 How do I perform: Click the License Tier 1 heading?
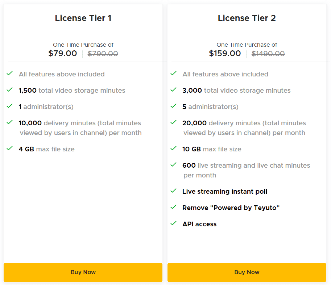coord(83,18)
